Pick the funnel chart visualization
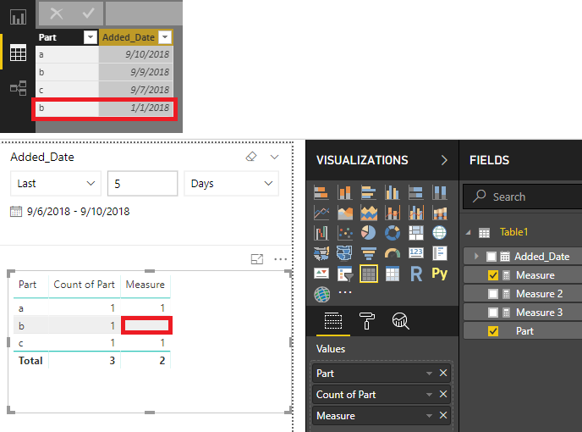The width and height of the screenshot is (582, 432). click(x=369, y=253)
